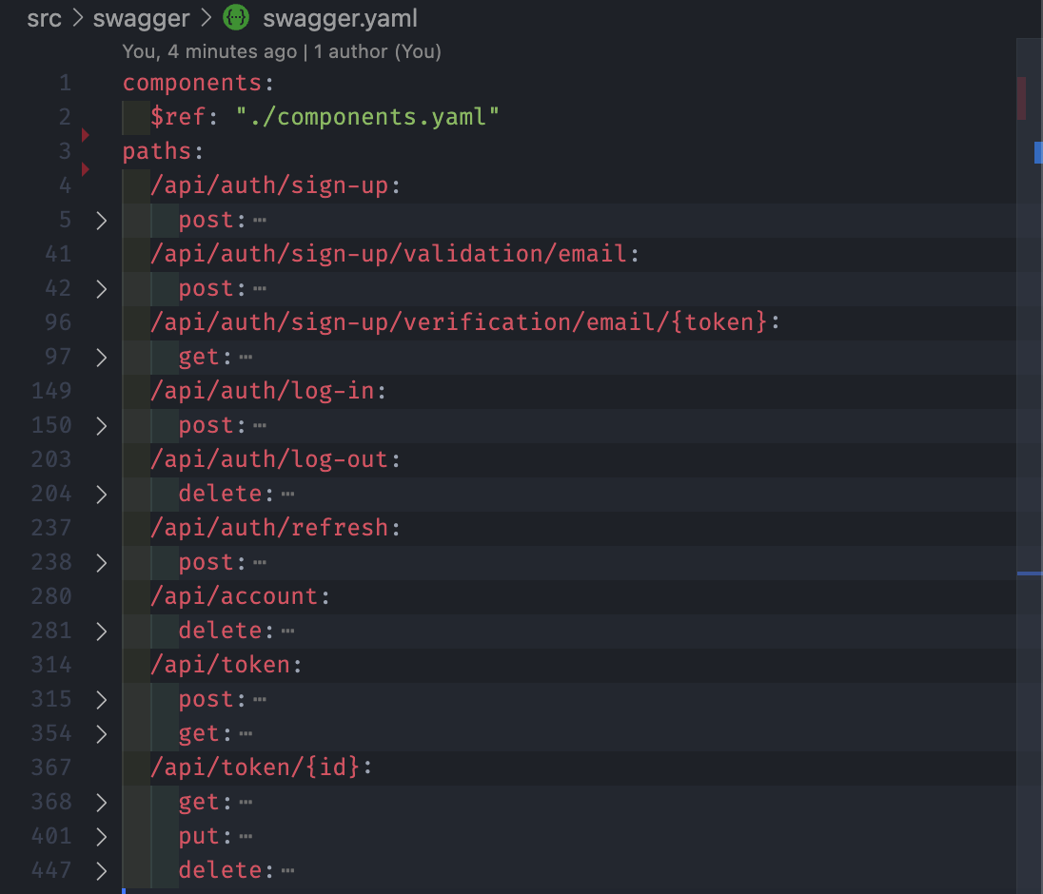This screenshot has height=894, width=1043.
Task: Click the folded ellipsis after delete on line 204
Action: click(288, 494)
